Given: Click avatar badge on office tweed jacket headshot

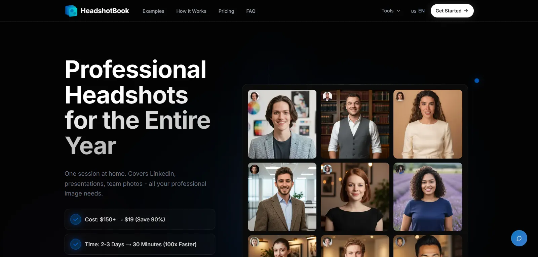Looking at the screenshot, I should pos(255,169).
